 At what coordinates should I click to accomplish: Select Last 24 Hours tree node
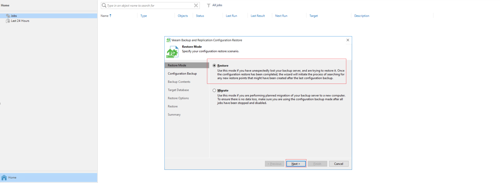pyautogui.click(x=20, y=21)
